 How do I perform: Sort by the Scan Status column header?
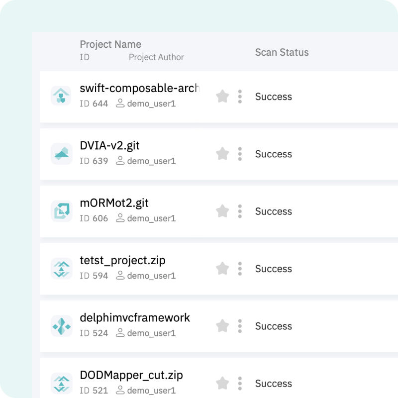coord(282,52)
